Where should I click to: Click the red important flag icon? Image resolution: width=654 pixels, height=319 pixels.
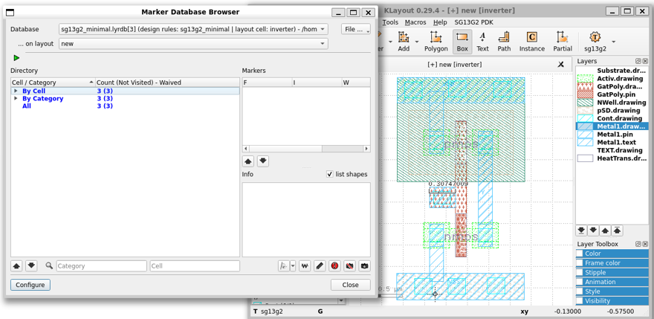click(x=334, y=266)
